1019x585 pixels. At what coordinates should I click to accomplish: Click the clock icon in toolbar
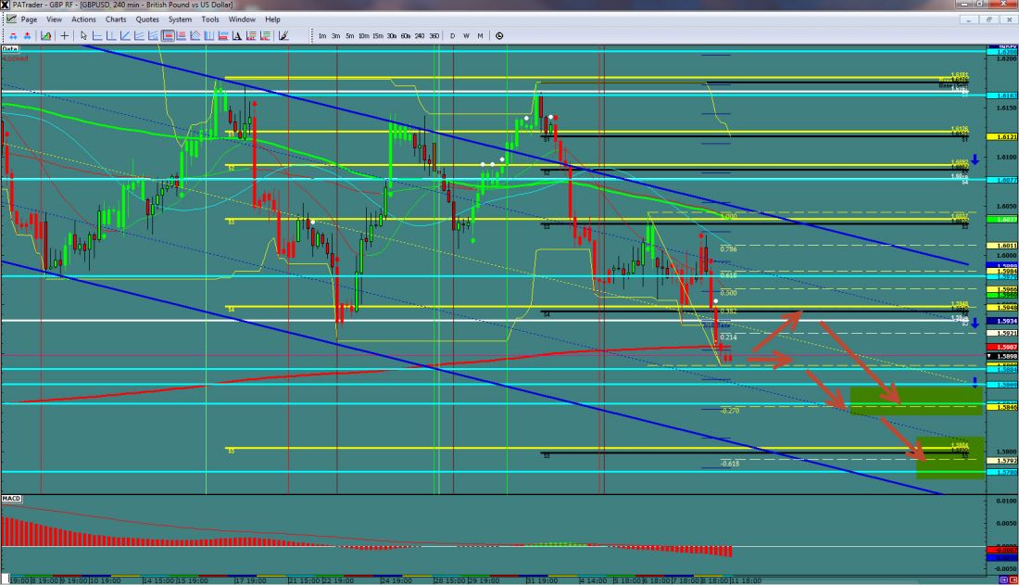pos(499,36)
